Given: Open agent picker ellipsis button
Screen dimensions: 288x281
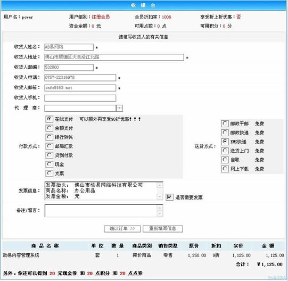Looking at the screenshot, I should tap(120, 108).
